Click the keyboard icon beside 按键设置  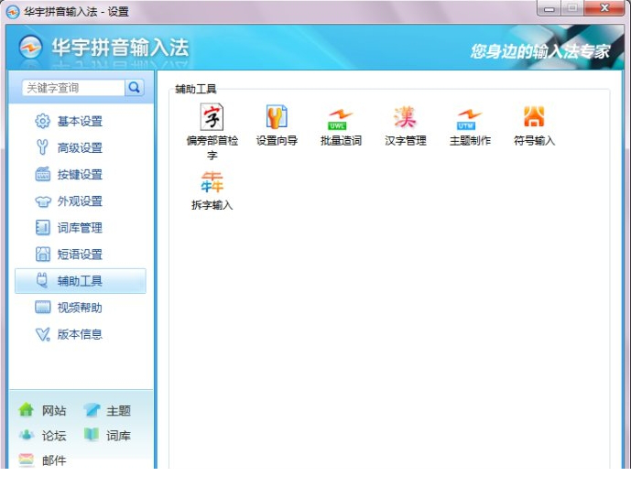pos(43,174)
